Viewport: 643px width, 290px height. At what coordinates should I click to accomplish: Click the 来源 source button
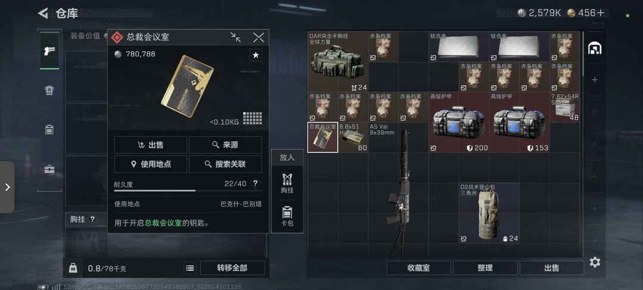(x=225, y=145)
